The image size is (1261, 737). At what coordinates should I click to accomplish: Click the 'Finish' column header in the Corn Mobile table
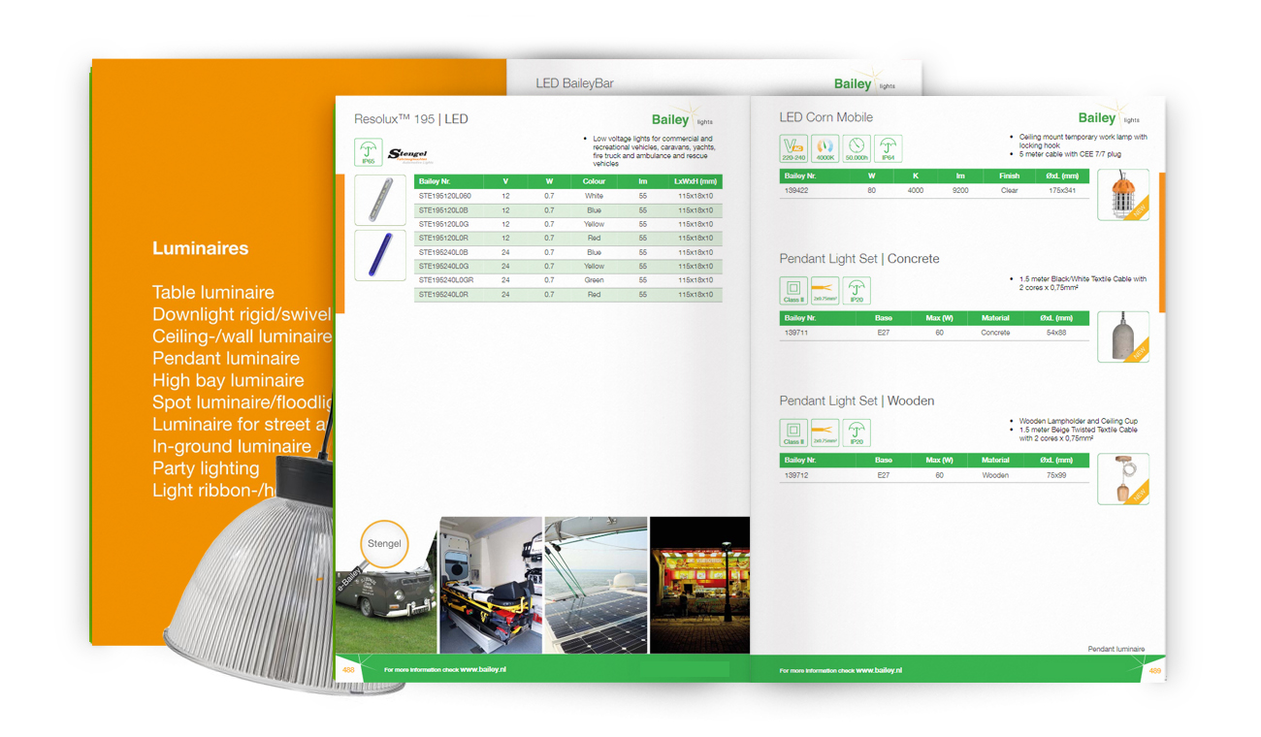(x=1010, y=176)
